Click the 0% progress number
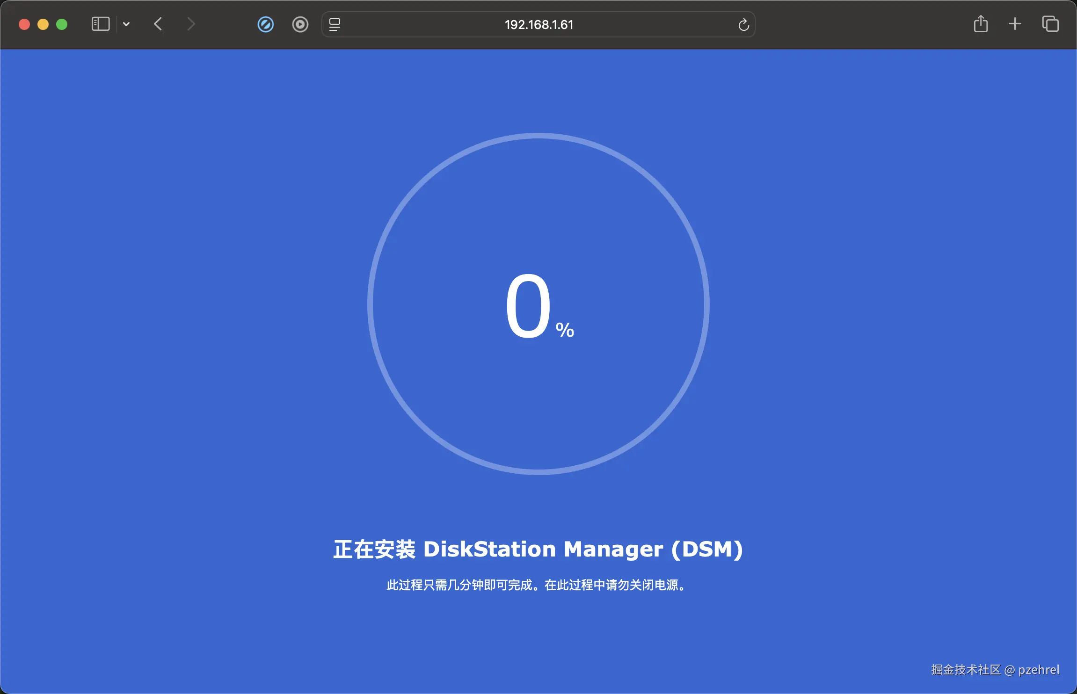The height and width of the screenshot is (694, 1077). point(529,306)
